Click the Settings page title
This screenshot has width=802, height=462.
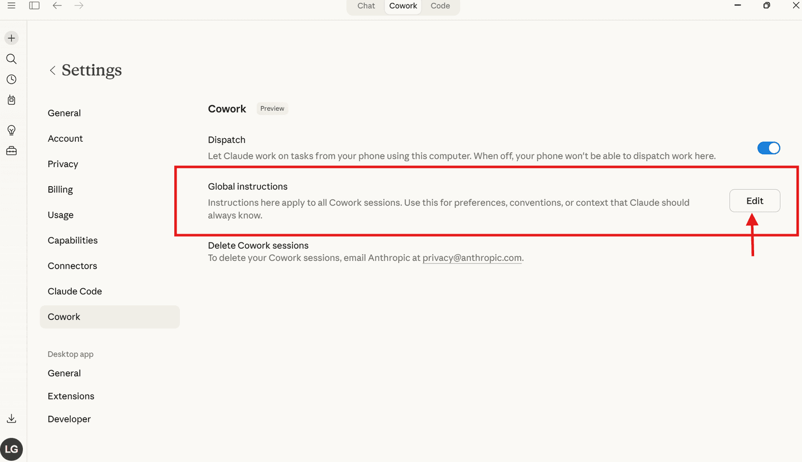tap(92, 70)
